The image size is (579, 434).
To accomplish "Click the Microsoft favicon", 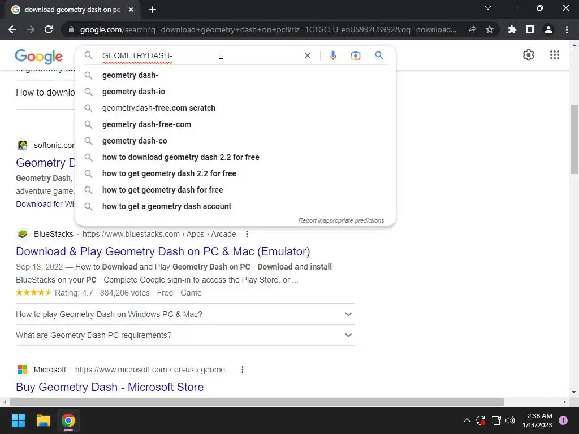I will click(x=23, y=370).
